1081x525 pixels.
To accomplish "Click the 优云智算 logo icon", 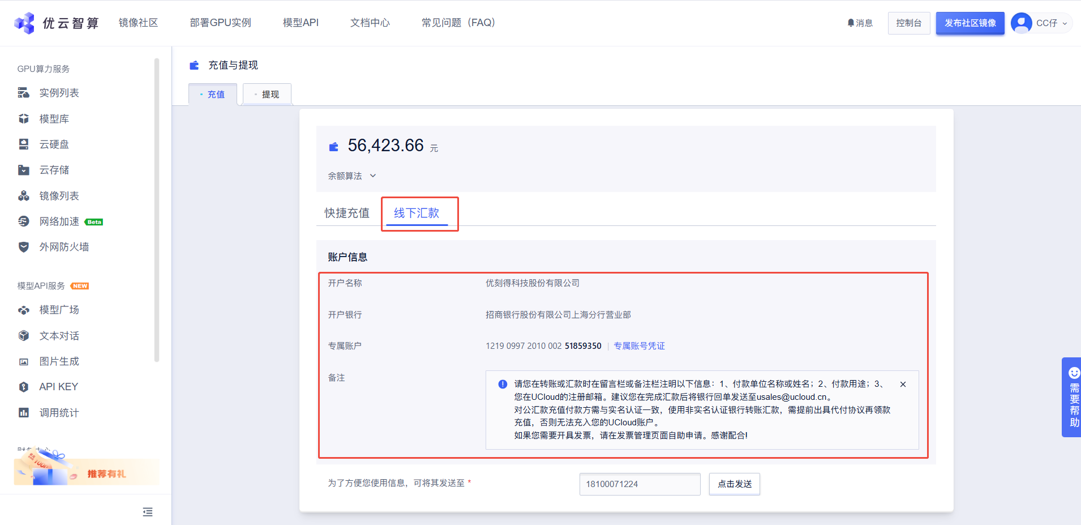I will tap(24, 23).
